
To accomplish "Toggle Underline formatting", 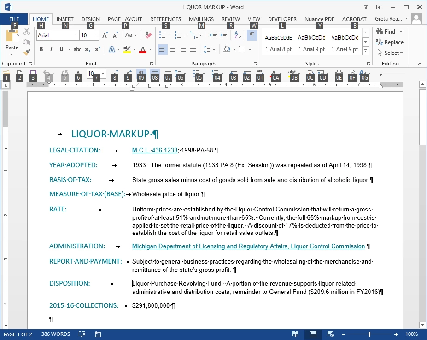I will [61, 49].
